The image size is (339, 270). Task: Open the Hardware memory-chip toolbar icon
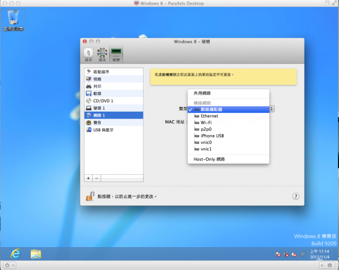click(x=116, y=55)
